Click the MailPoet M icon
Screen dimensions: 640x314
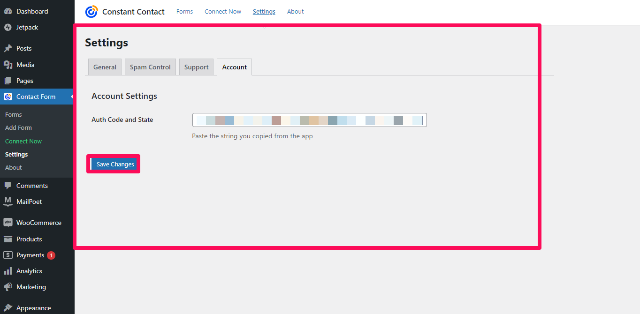8,202
